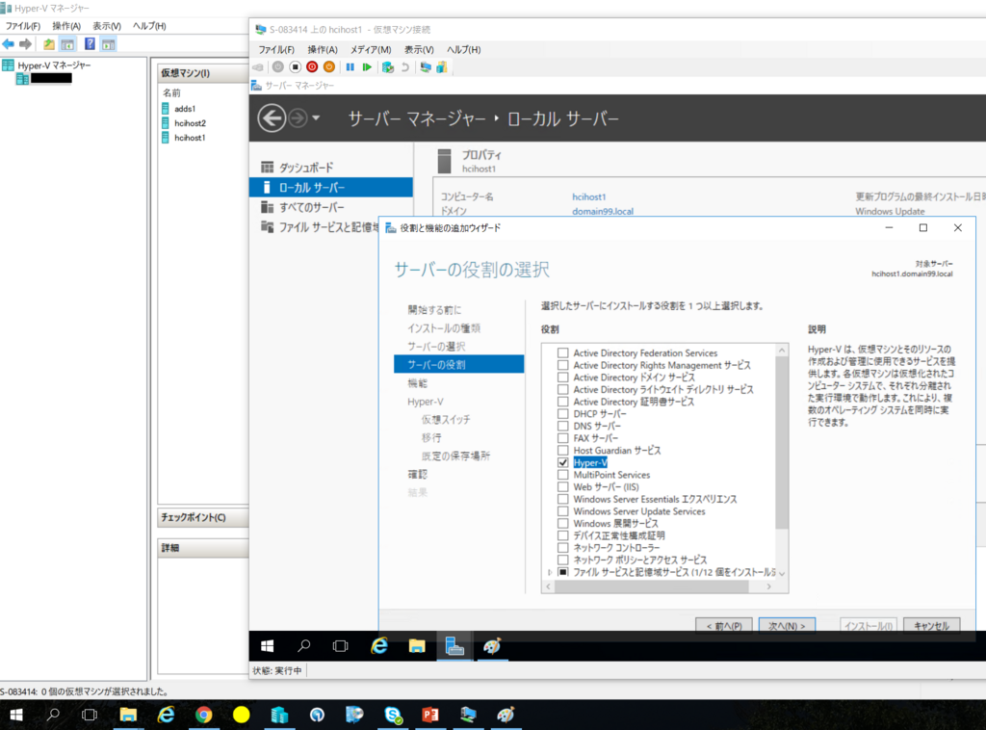The height and width of the screenshot is (730, 986).
Task: Save the VM state with the orange icon
Action: 329,67
